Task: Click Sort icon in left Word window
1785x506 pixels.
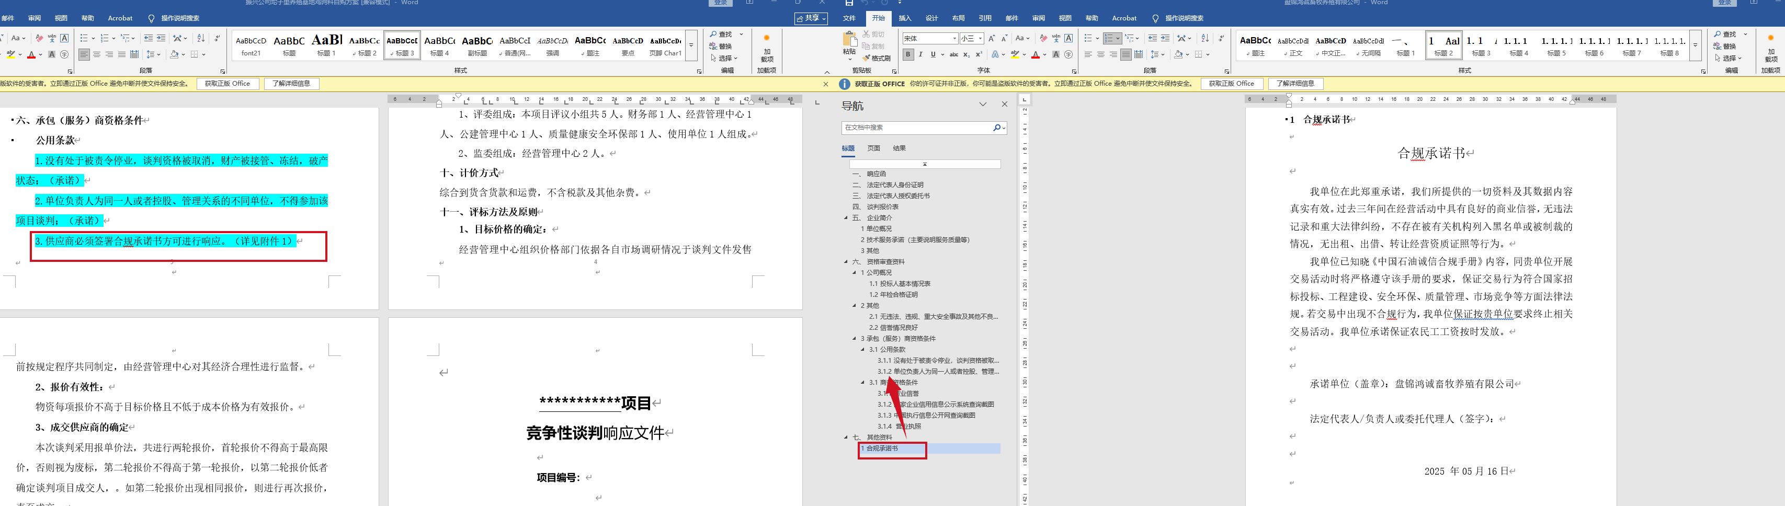Action: (x=201, y=38)
